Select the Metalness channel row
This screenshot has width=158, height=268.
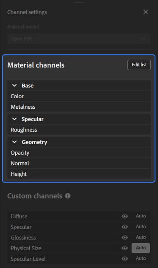click(x=79, y=107)
